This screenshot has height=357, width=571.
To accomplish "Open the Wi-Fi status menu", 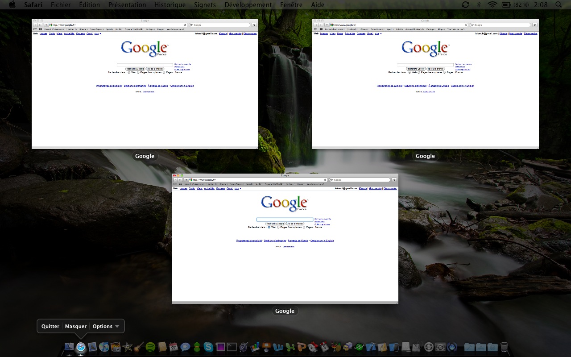I will [492, 4].
